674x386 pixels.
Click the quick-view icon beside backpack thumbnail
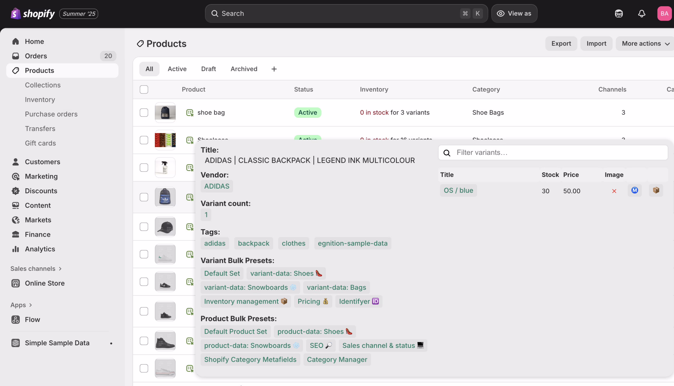pos(190,197)
